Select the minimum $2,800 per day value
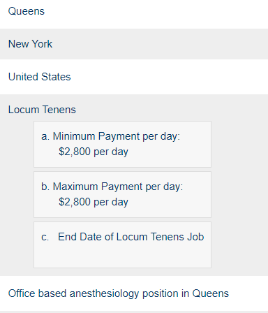 (94, 152)
